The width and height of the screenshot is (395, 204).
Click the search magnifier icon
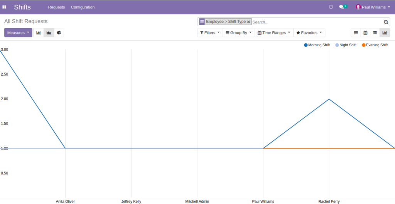[x=386, y=22]
